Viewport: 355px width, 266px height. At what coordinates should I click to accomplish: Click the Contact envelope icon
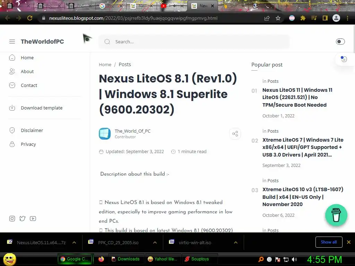[12, 85]
